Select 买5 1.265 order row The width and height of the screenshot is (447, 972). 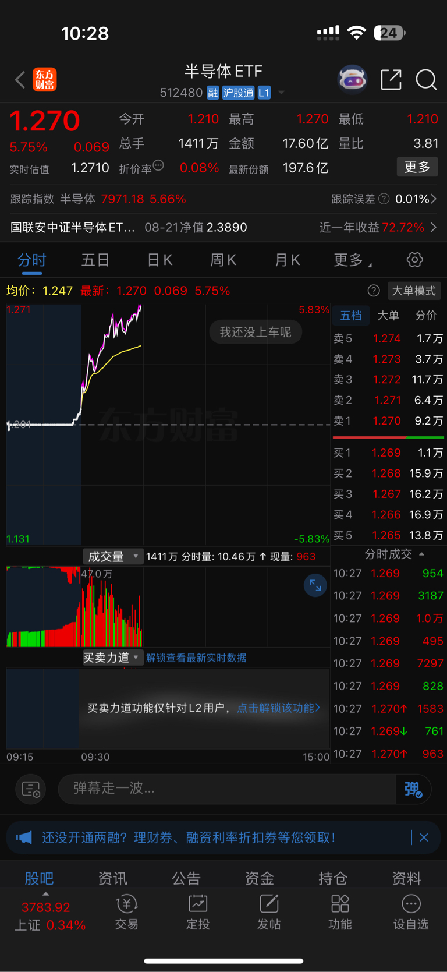point(388,535)
